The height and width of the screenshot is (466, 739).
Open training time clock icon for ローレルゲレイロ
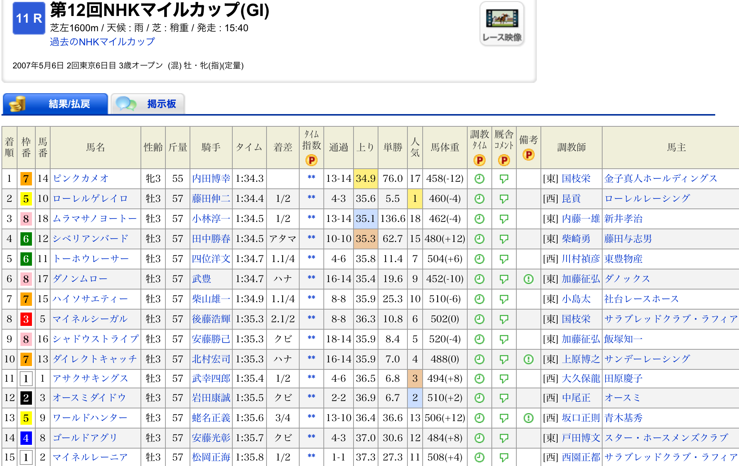480,199
